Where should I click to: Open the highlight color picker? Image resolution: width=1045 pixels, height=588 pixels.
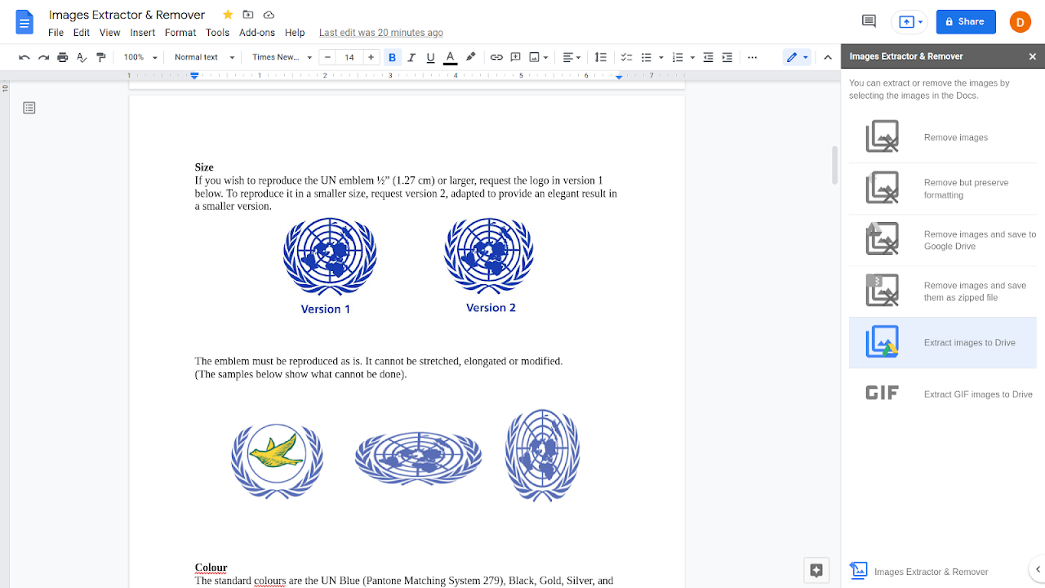tap(470, 57)
